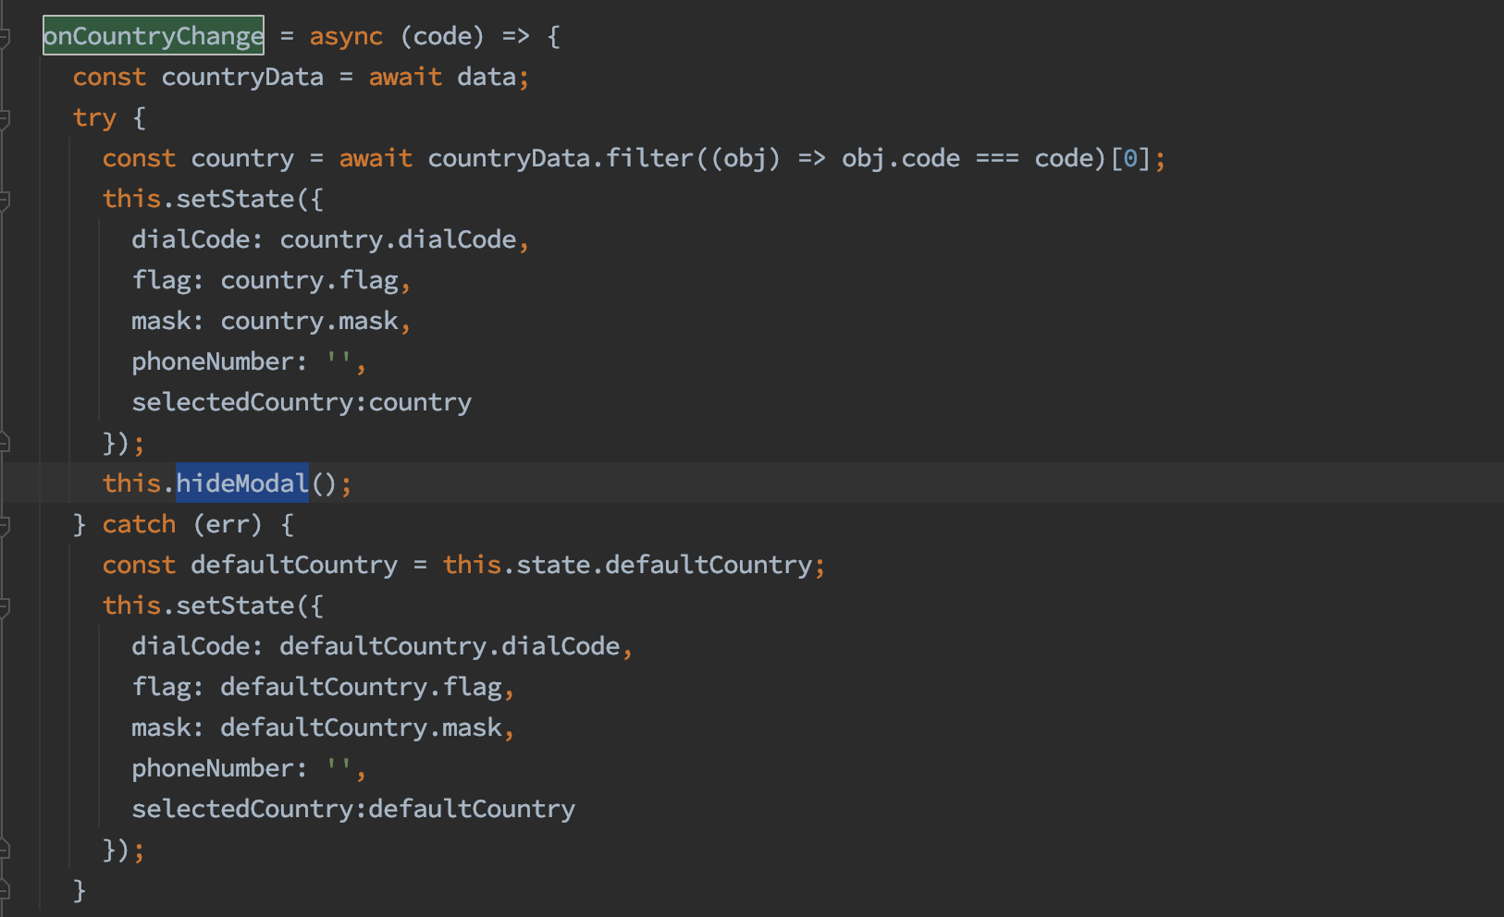This screenshot has width=1504, height=917.
Task: Click the highlighted onCountryChange identifier
Action: coord(153,36)
